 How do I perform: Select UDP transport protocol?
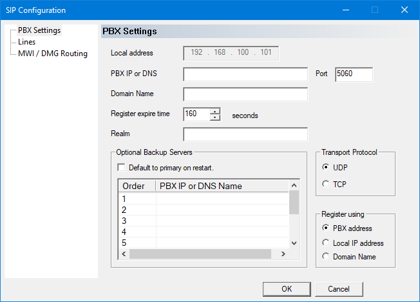(325, 167)
